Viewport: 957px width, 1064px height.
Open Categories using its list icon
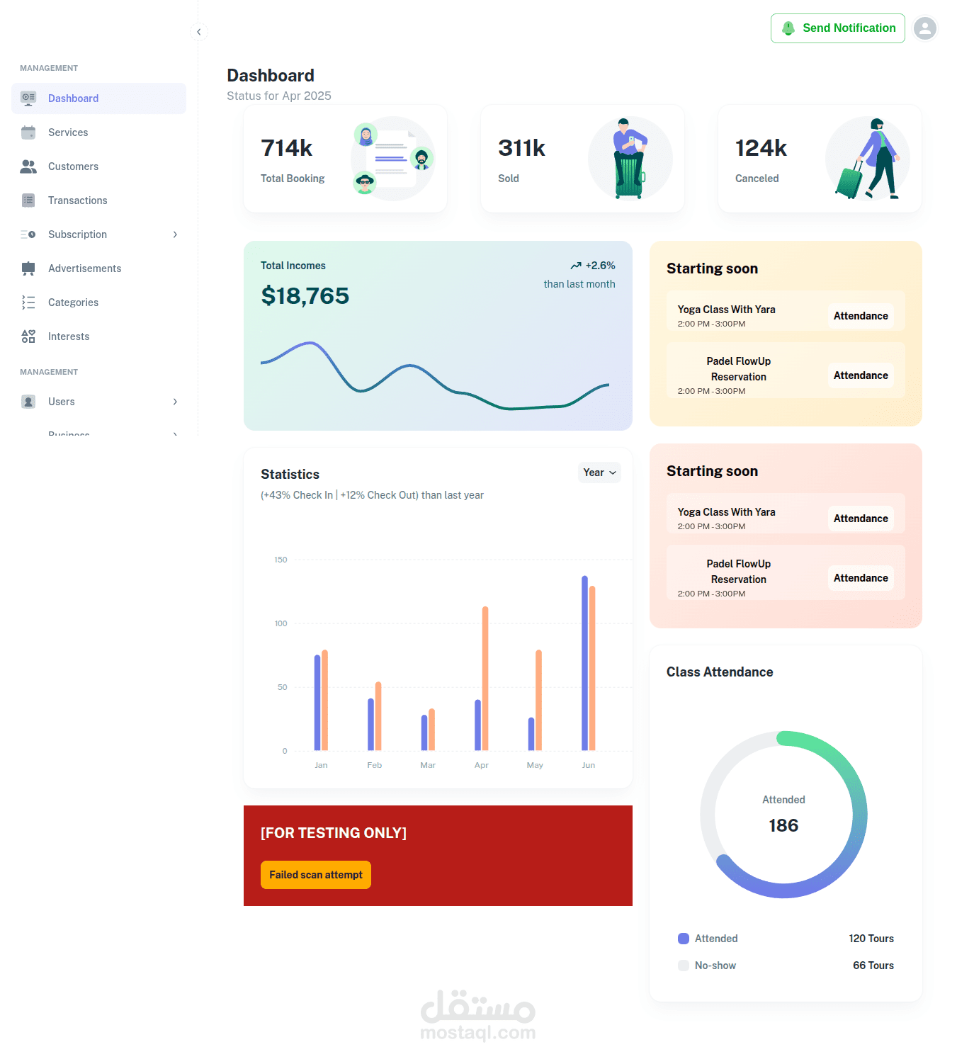click(28, 302)
